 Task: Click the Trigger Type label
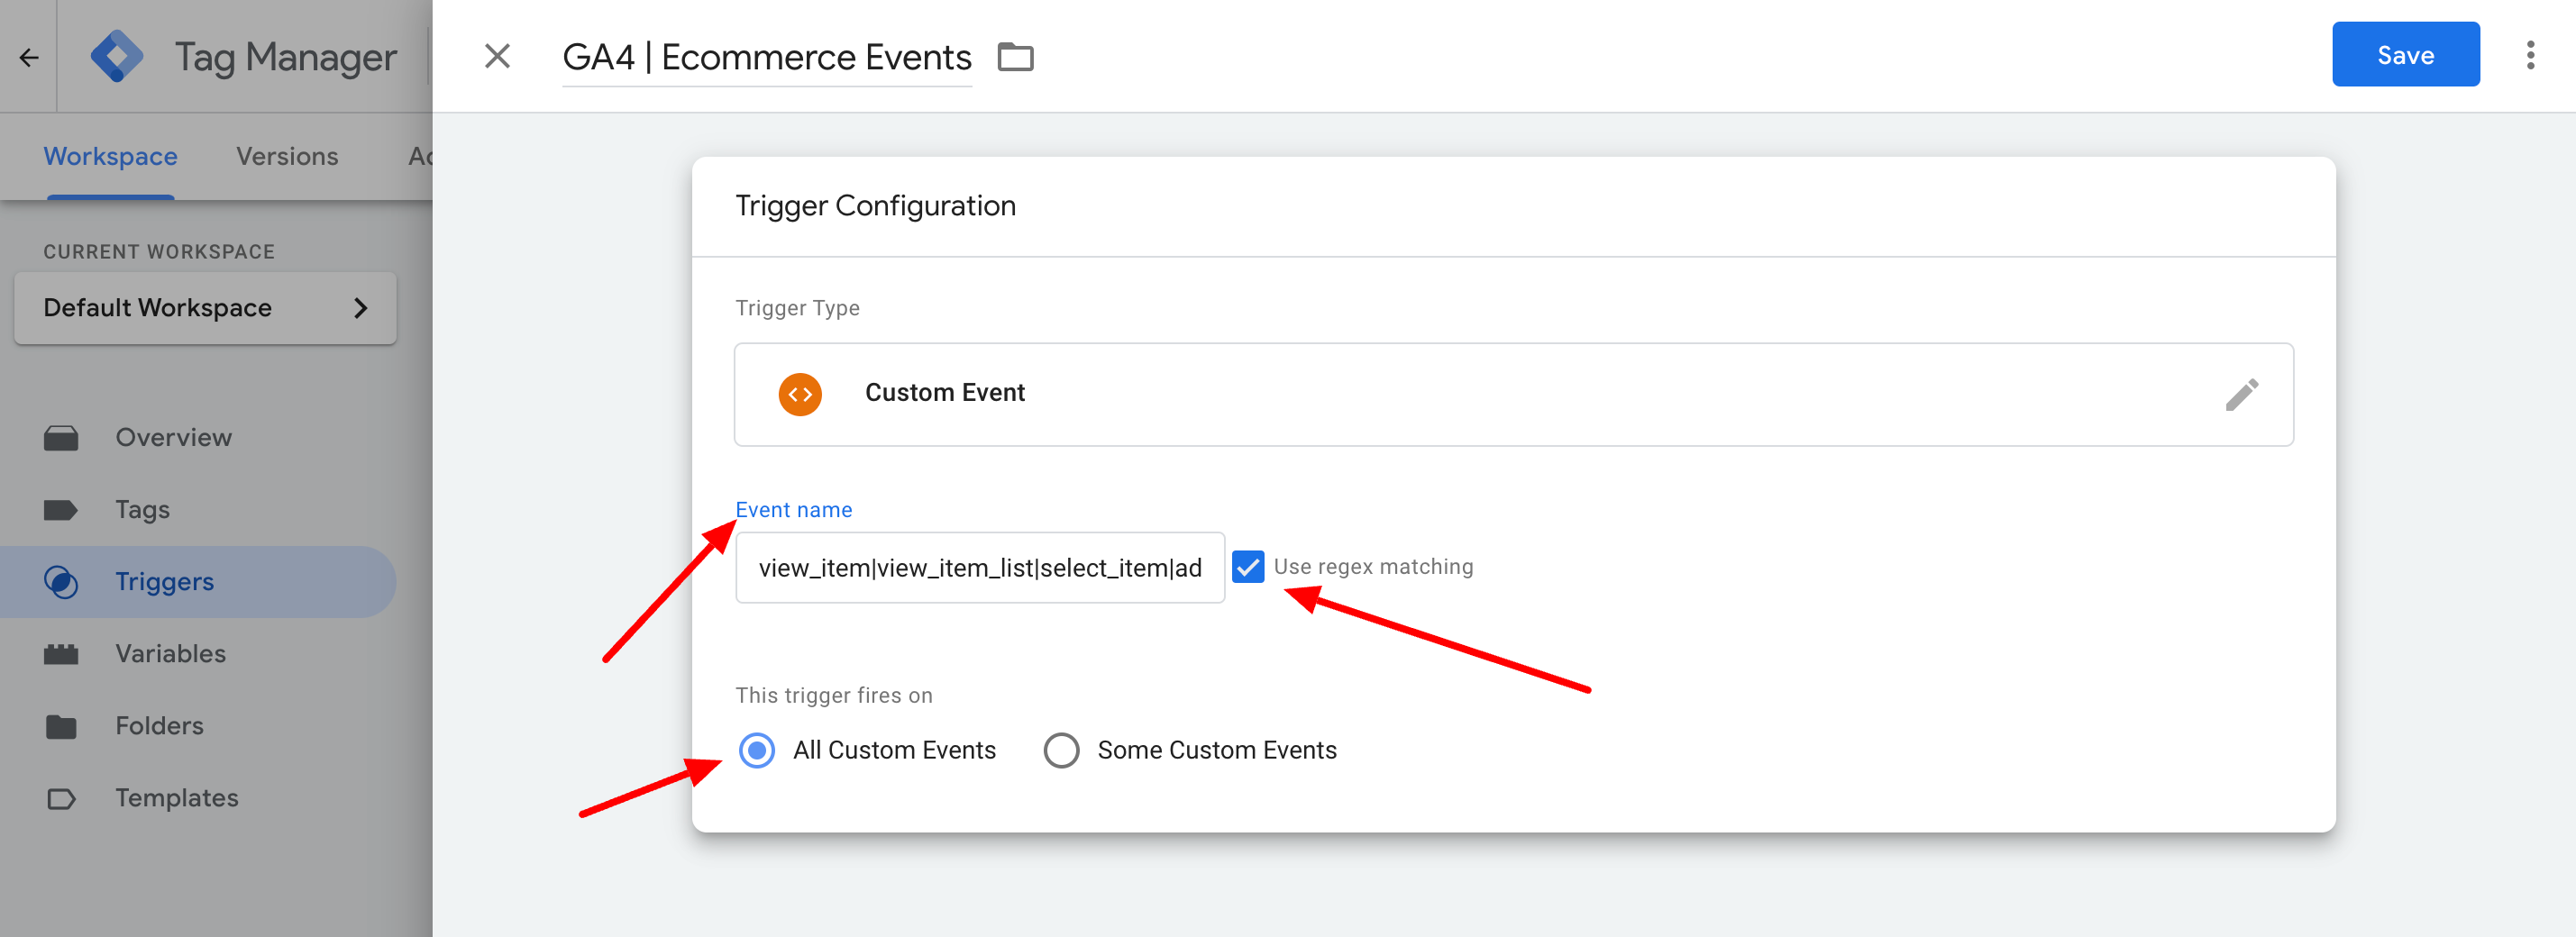point(797,308)
